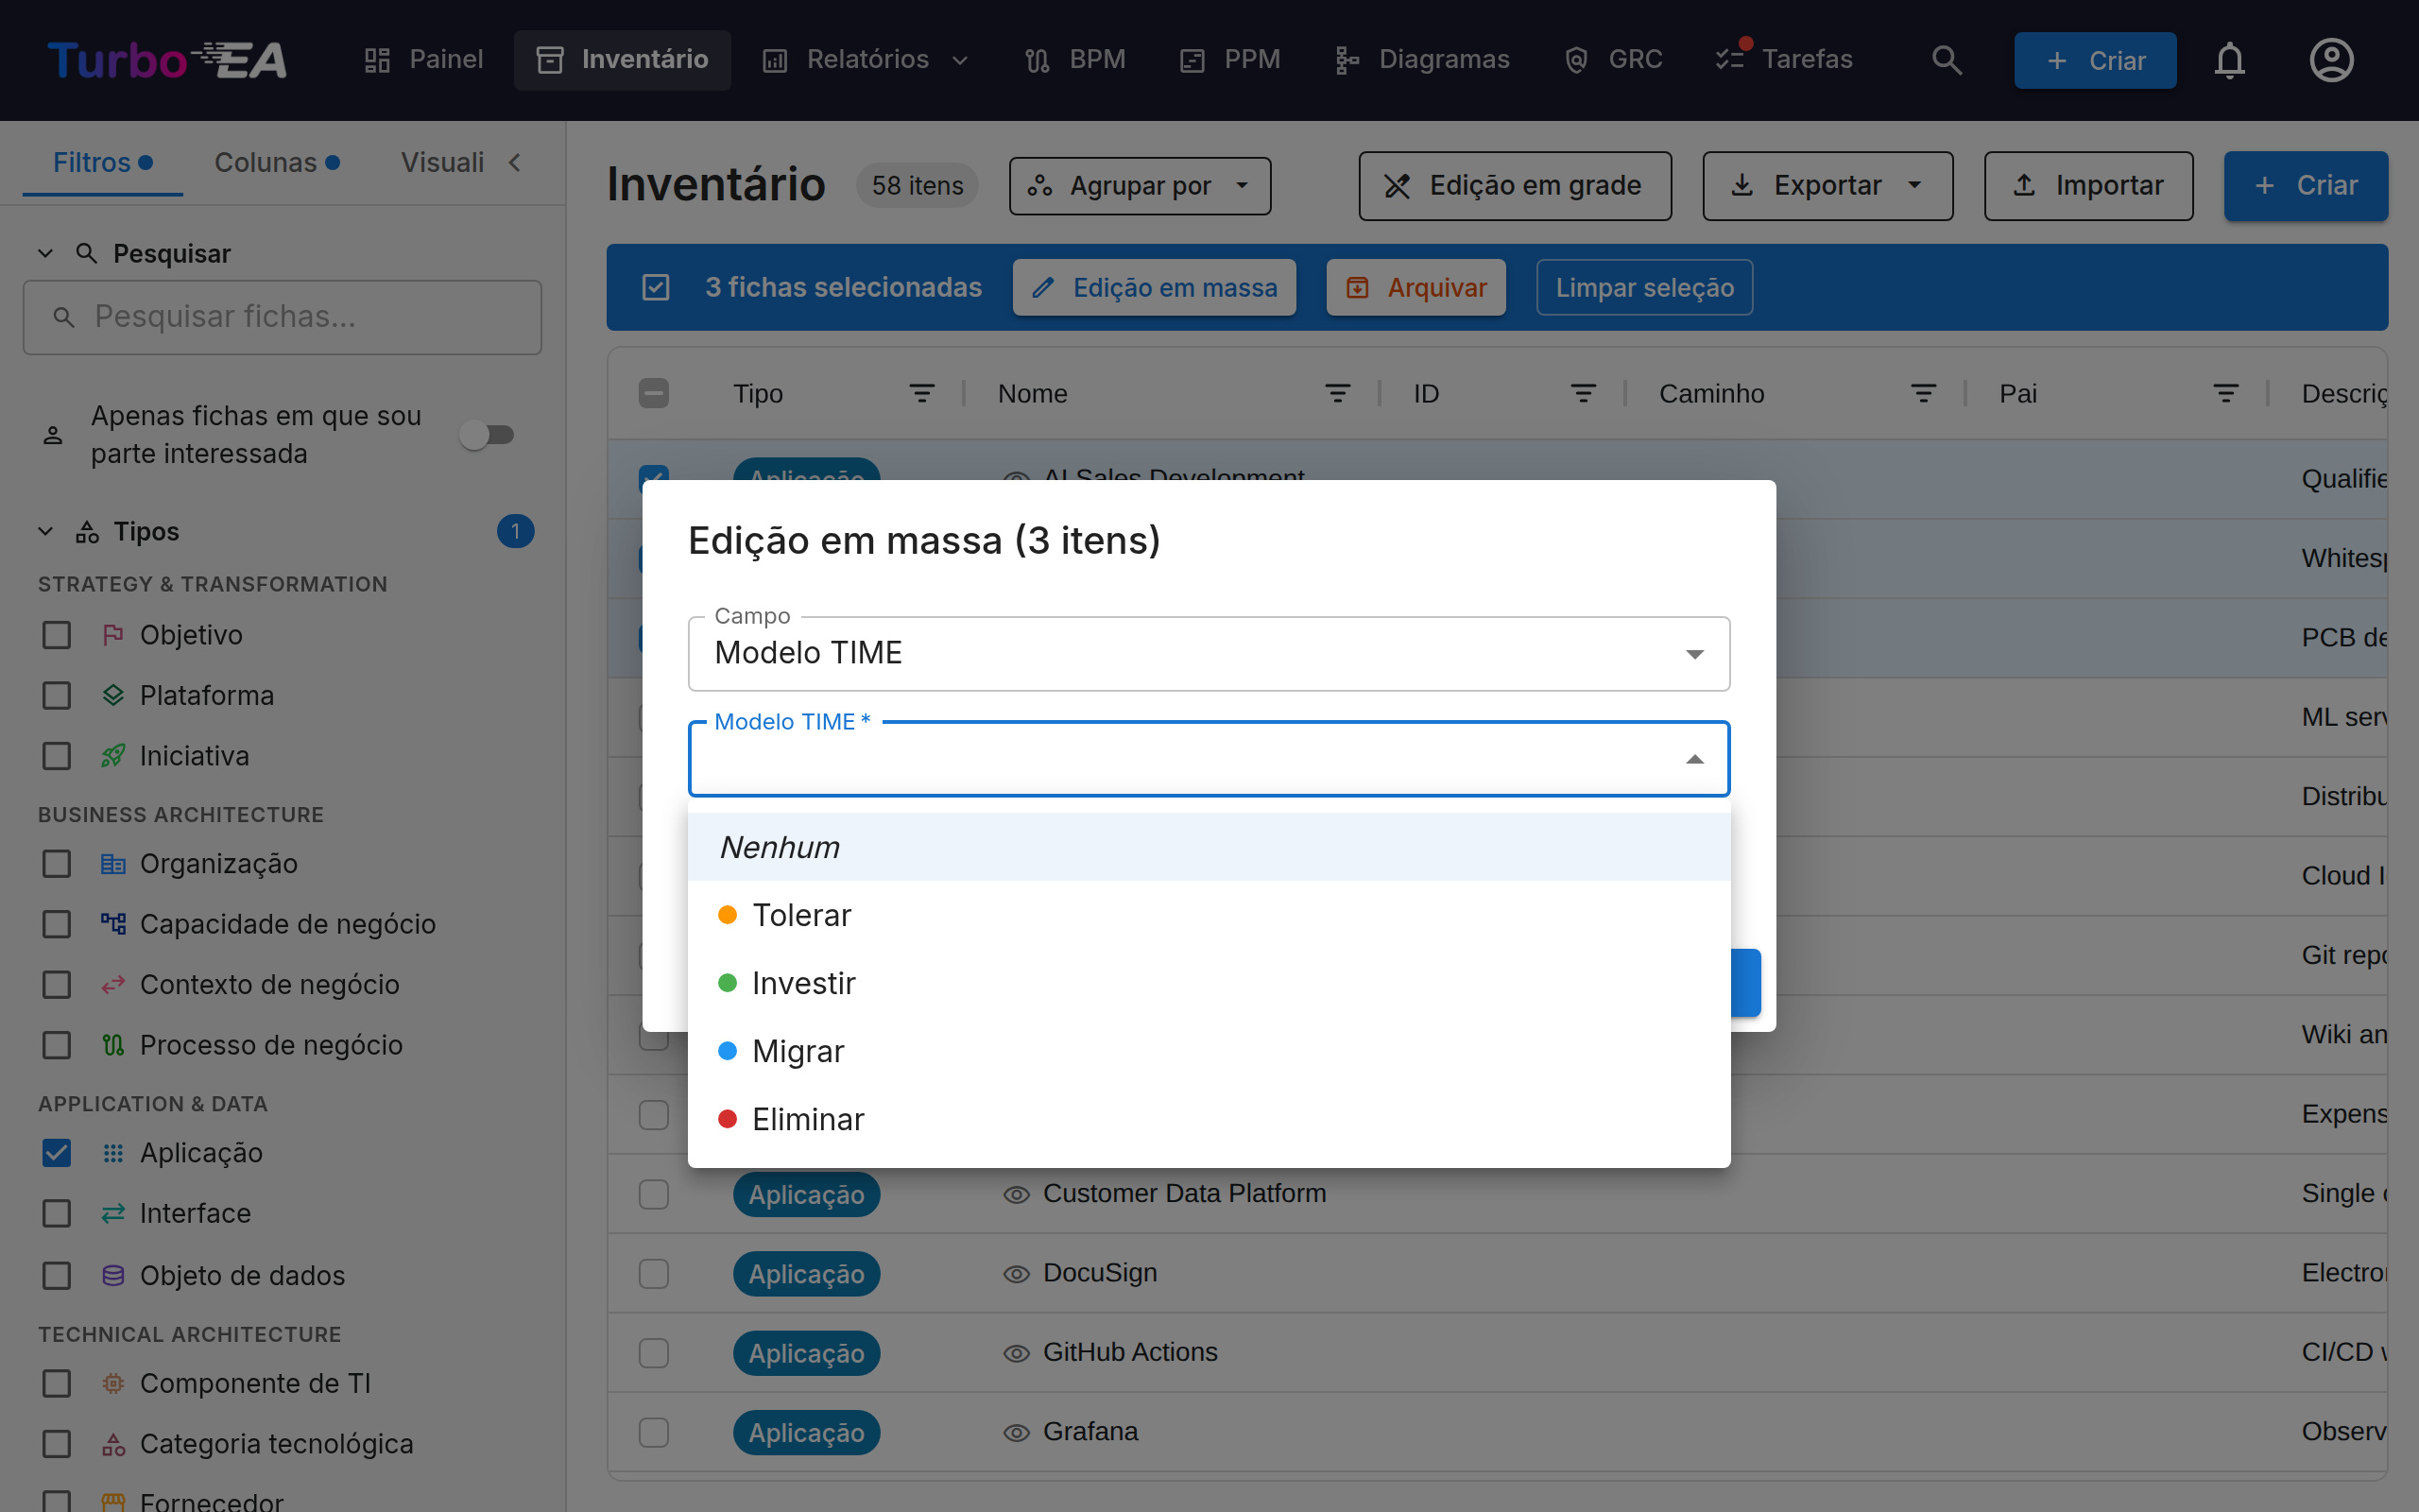This screenshot has height=1512, width=2419.
Task: Toggle the stakeholder-only cards switch
Action: pos(486,435)
